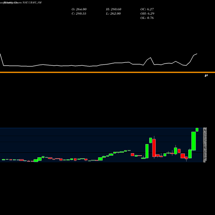
Task: Click the 'OH: 6.29' value
Action: pos(147,14)
